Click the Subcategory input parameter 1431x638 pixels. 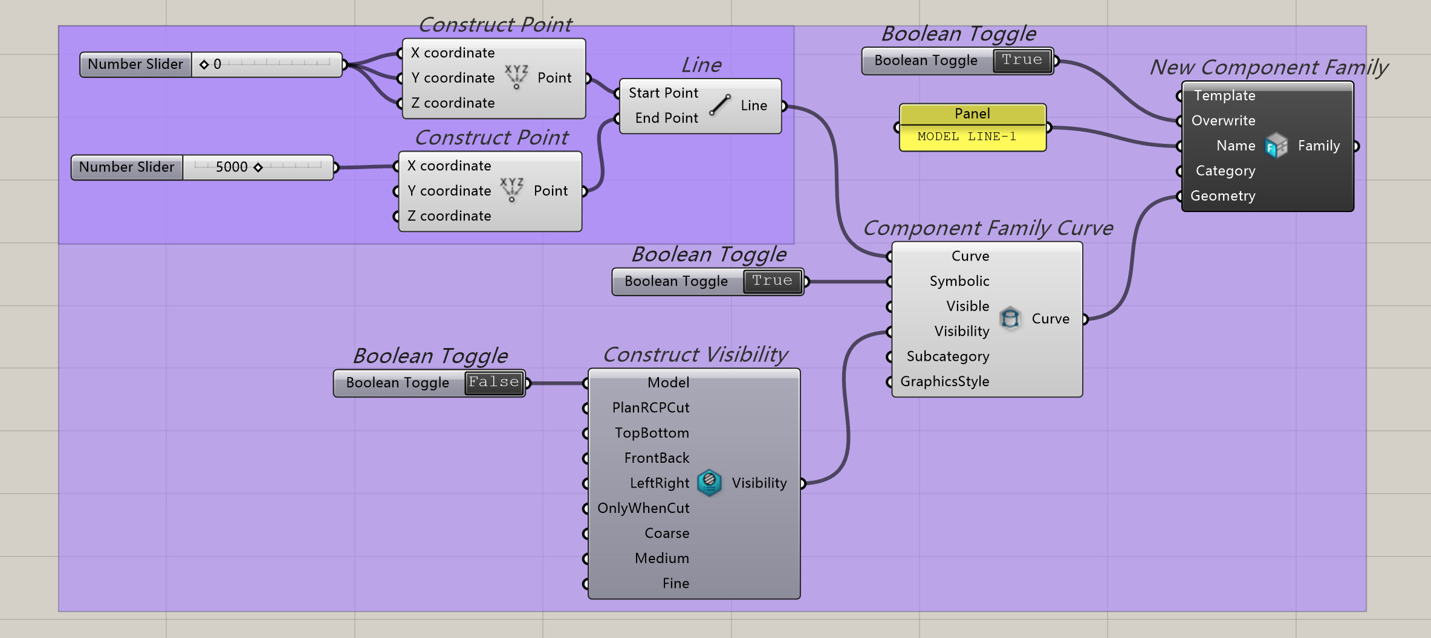pyautogui.click(x=947, y=356)
